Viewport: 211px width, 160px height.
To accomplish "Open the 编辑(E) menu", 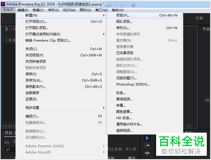I will point(23,10).
